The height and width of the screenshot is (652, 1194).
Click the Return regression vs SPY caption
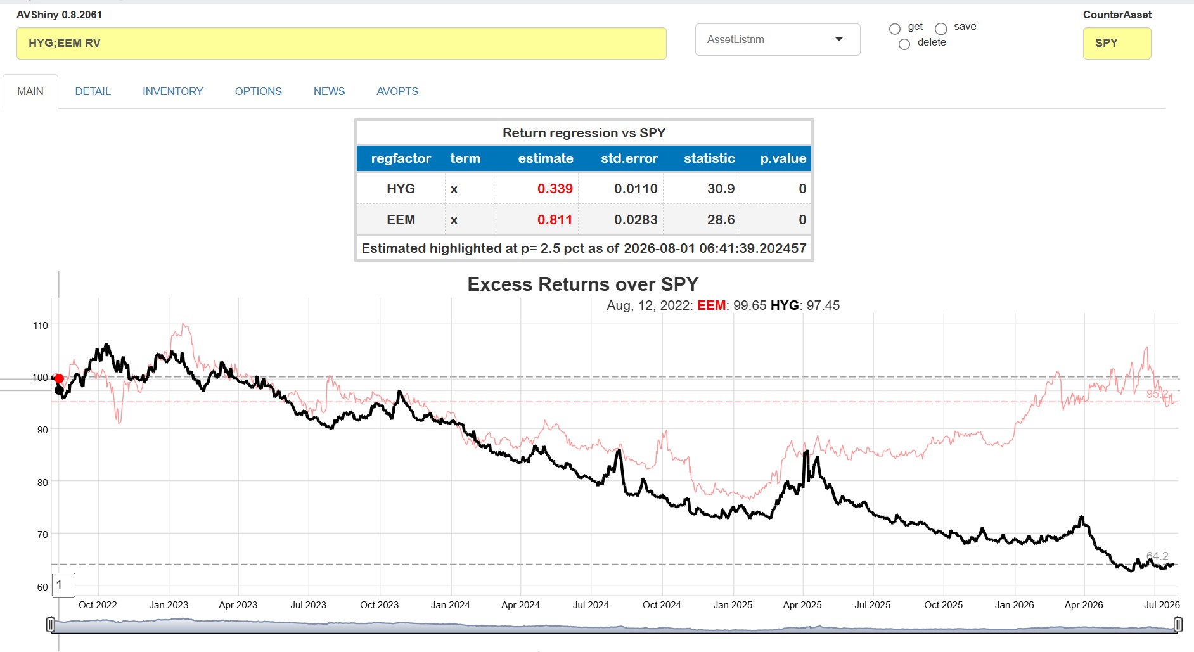tap(584, 133)
